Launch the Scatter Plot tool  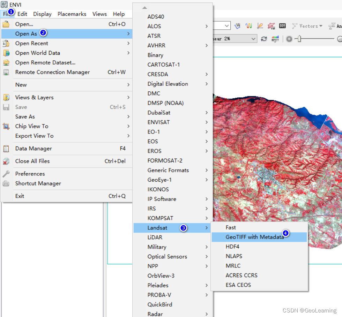(260, 26)
